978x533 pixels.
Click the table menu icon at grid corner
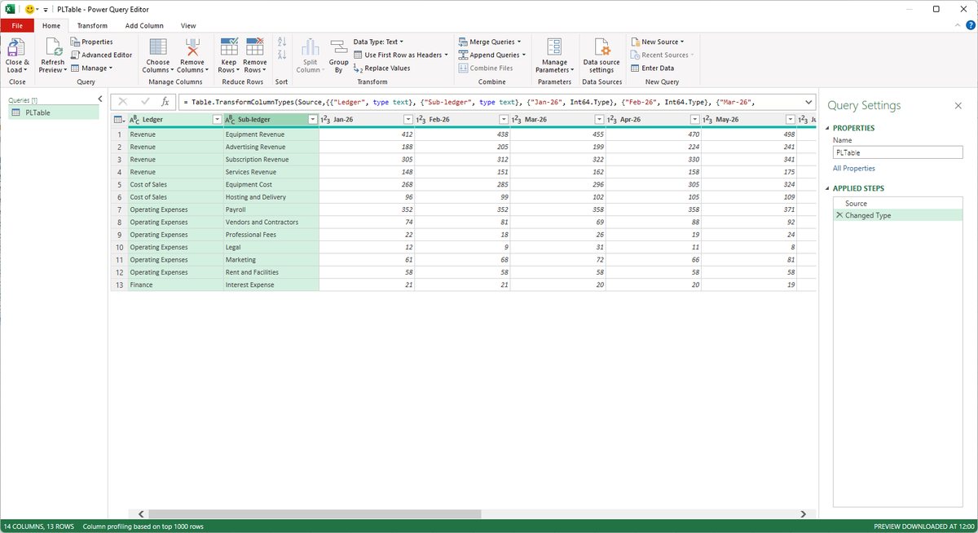[119, 120]
